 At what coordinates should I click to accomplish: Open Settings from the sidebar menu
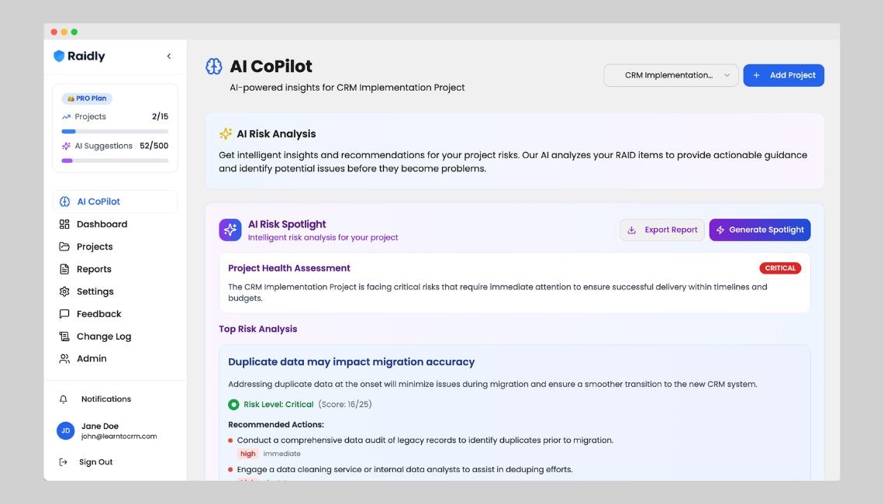pos(95,292)
